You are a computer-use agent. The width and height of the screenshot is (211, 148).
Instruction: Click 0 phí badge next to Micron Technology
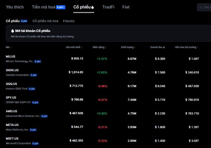38,61
